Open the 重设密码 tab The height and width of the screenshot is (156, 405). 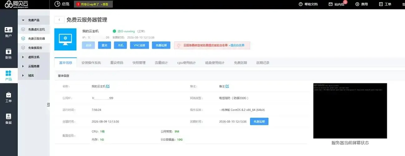point(117,63)
